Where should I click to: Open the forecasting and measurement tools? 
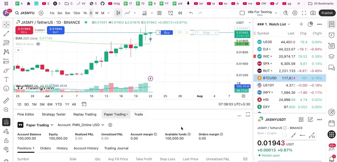pos(6,61)
